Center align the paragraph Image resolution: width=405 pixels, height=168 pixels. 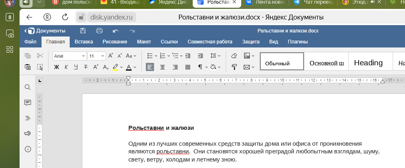point(163,67)
